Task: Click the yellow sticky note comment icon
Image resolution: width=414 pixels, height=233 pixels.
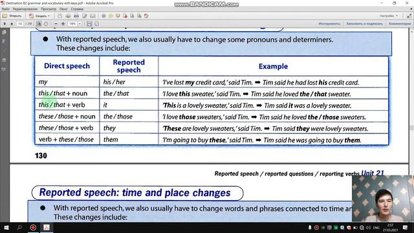Action: (x=111, y=16)
